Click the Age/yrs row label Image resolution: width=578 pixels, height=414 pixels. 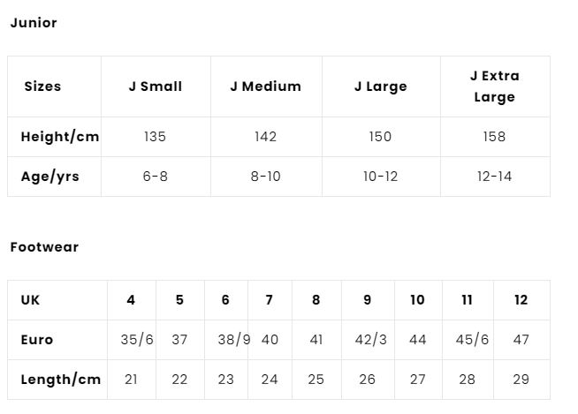[x=50, y=177]
